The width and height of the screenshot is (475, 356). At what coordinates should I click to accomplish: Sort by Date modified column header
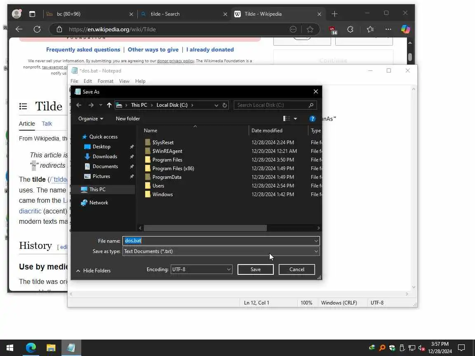(x=267, y=131)
